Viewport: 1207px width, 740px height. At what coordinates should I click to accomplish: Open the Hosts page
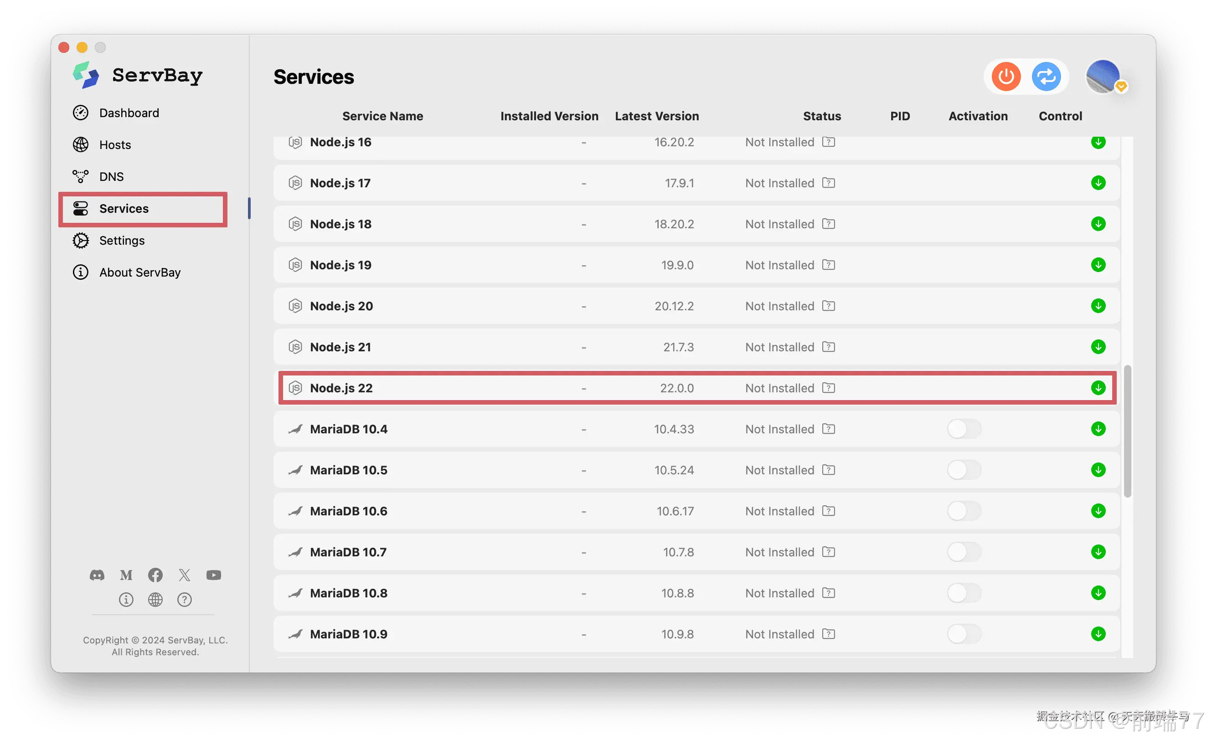coord(114,145)
